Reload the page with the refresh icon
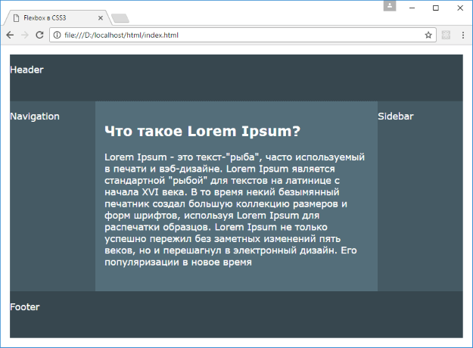Screen dimensions: 473x348 click(x=39, y=35)
